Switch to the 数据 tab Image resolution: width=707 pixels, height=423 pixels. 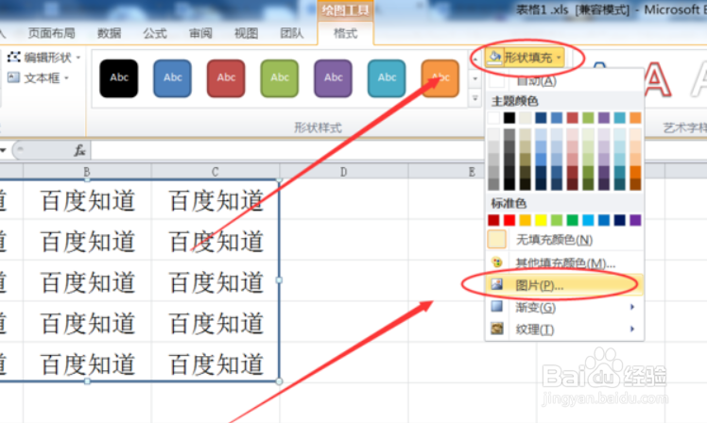click(x=109, y=33)
